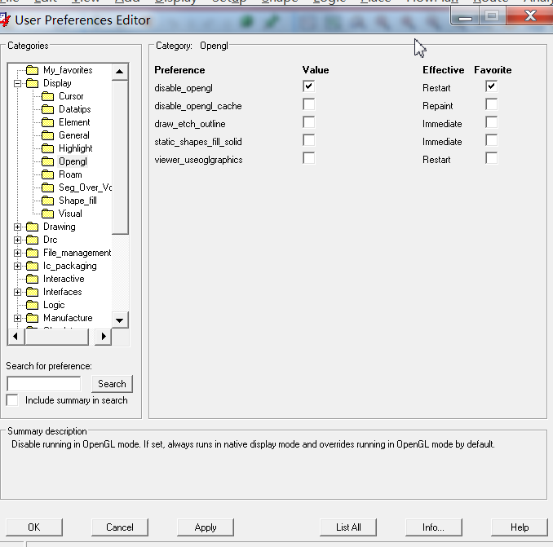Screen dimensions: 553x547
Task: Click categories tree scroll left arrow
Action: (x=15, y=337)
